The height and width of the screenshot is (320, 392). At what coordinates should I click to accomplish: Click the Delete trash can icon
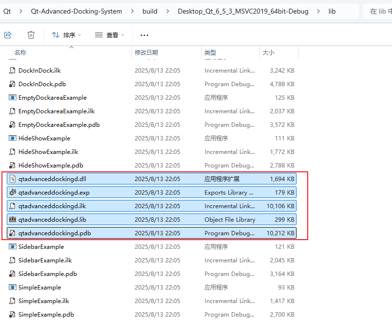[x=31, y=35]
